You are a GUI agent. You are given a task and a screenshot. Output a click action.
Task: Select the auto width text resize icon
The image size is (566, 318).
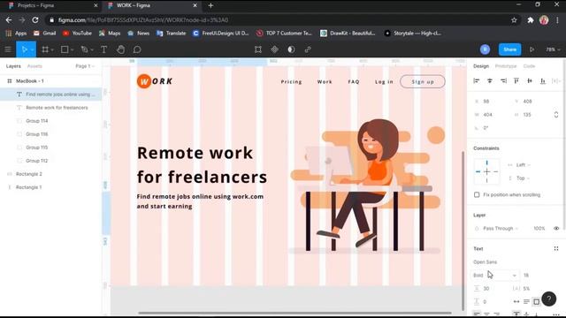point(516,301)
